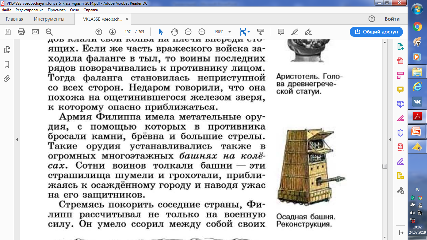Open yellow Comment tool in right pane

(400, 90)
